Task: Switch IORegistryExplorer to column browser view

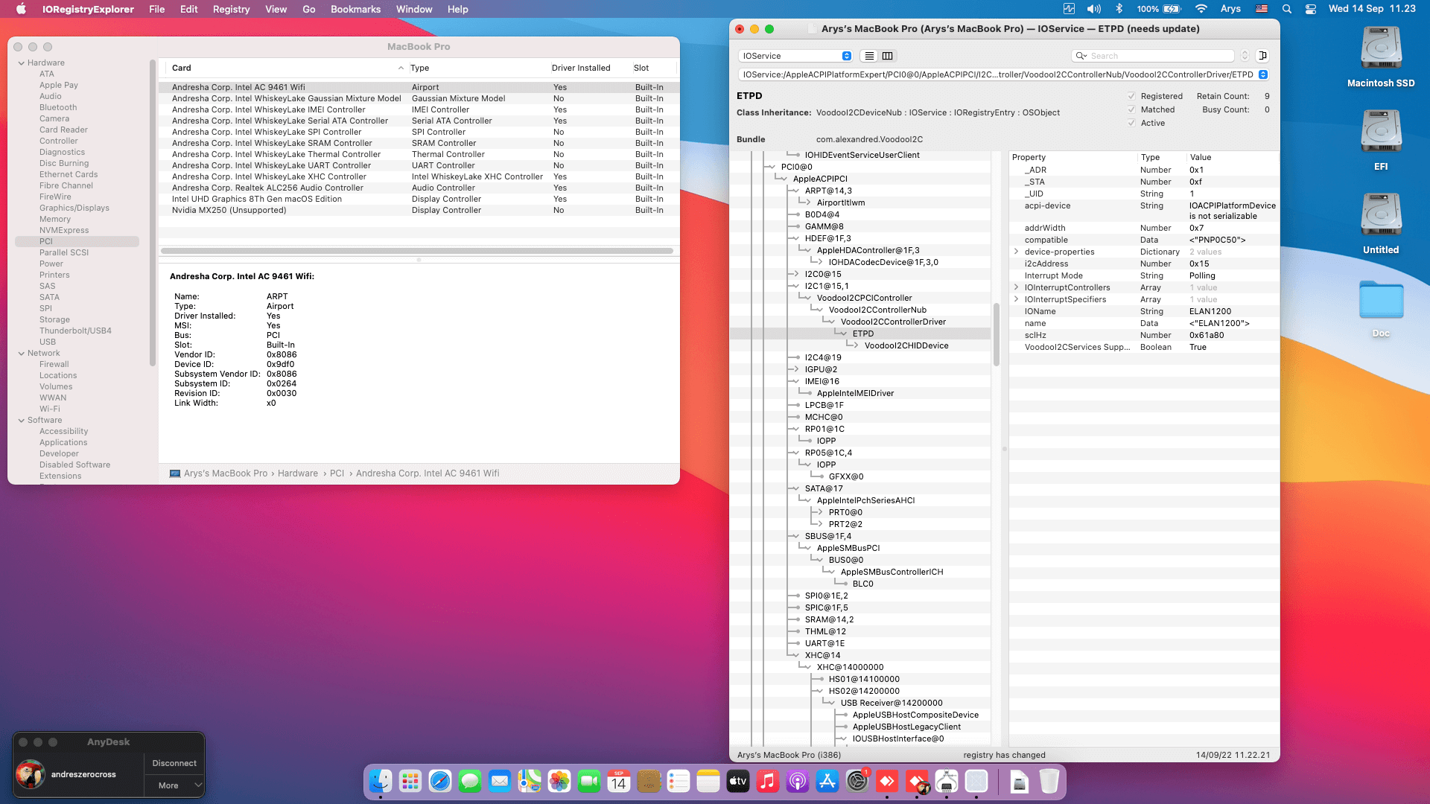Action: (x=887, y=56)
